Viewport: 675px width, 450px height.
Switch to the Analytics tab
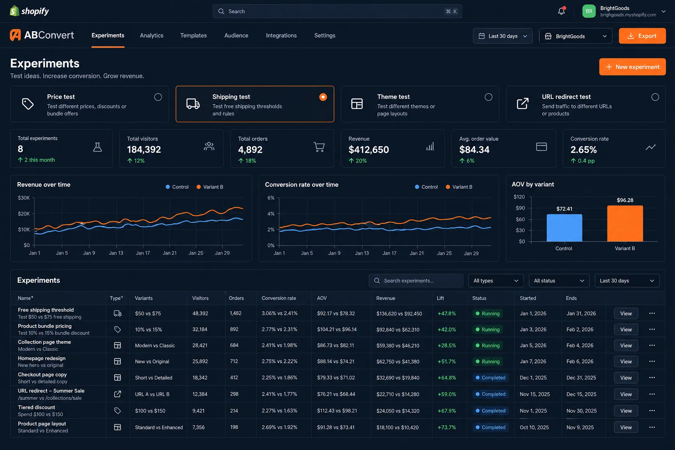151,35
